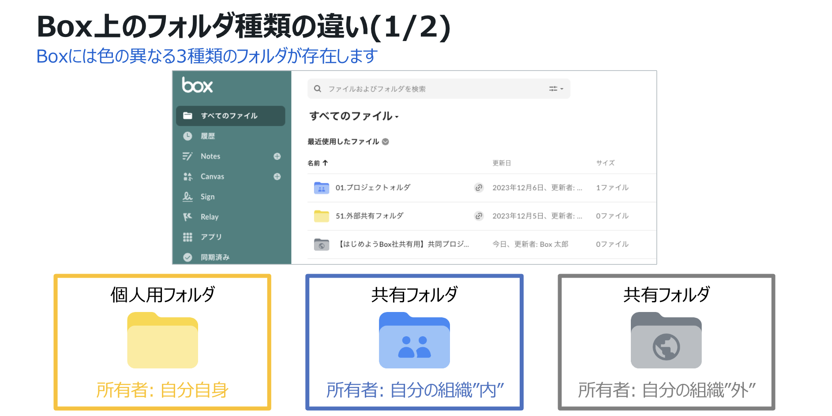Viewport: 832px width, 416px height.
Task: Select すべてのファイル in the sidebar
Action: click(229, 116)
